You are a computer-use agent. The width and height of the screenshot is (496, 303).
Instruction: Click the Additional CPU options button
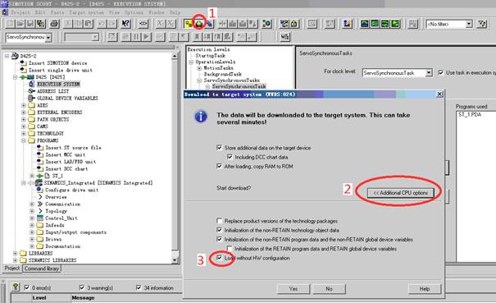pyautogui.click(x=400, y=193)
